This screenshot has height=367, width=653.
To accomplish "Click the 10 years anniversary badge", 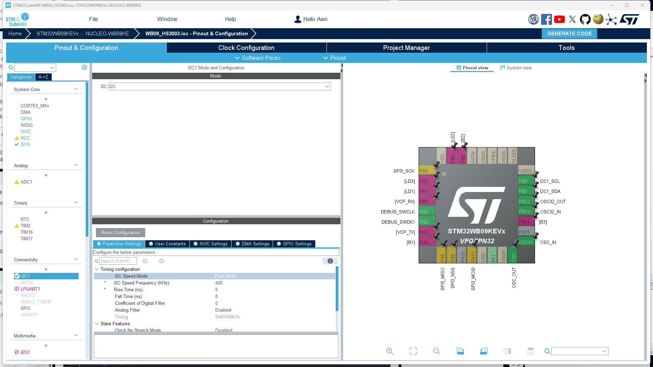I will click(x=533, y=19).
